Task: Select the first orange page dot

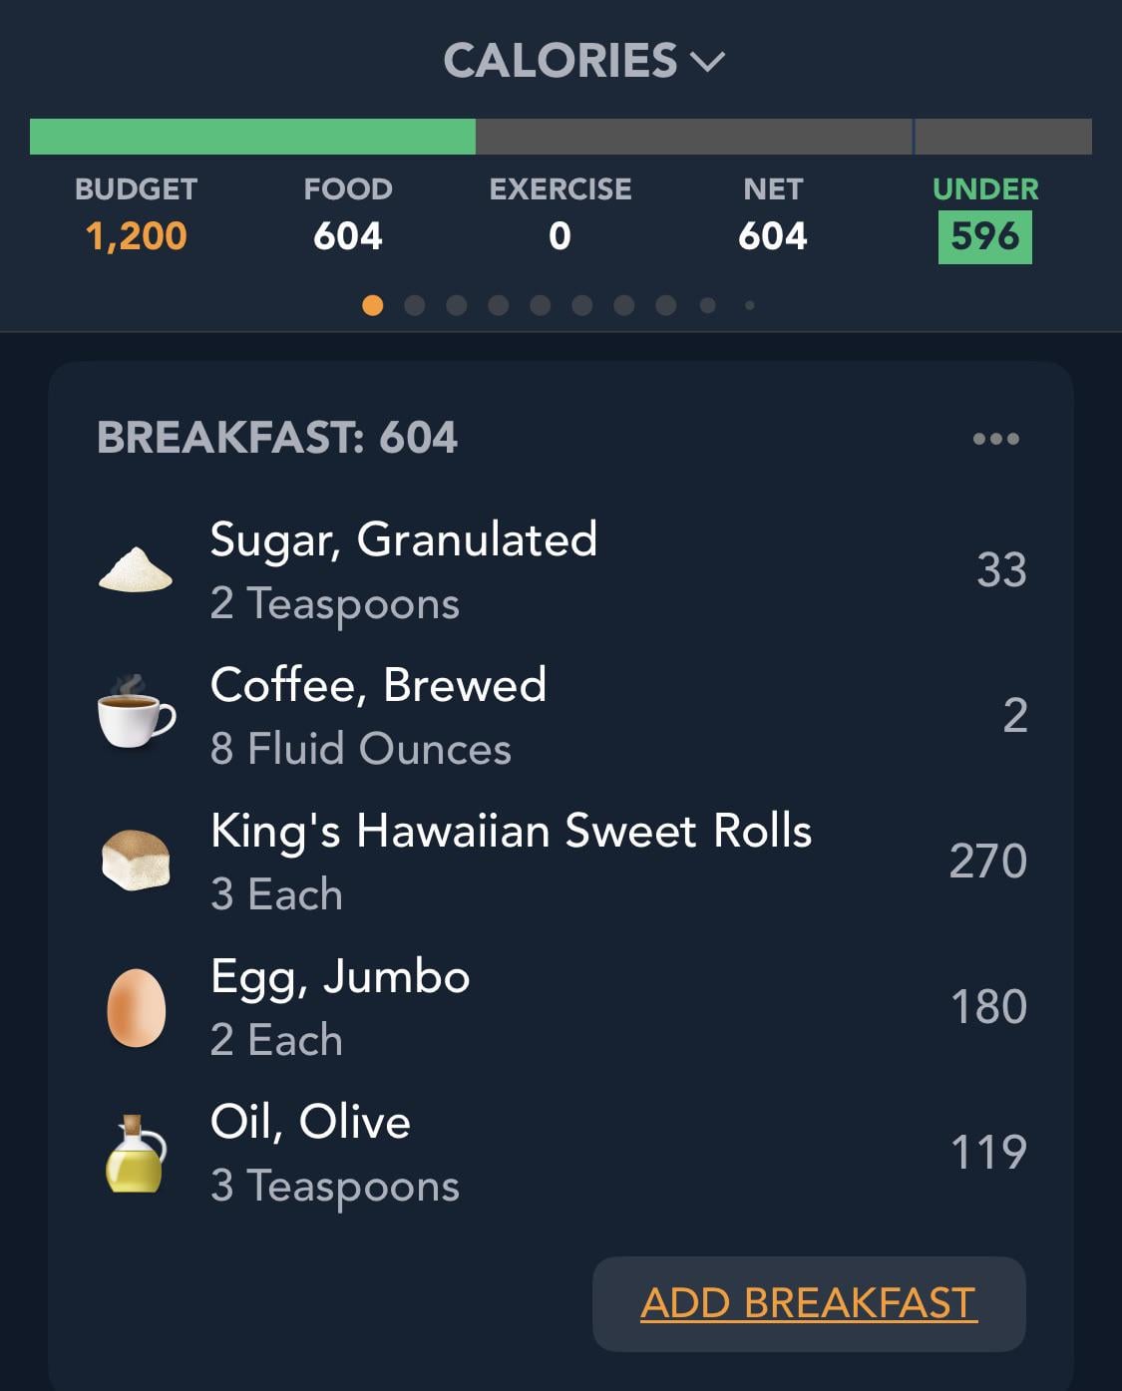Action: pyautogui.click(x=373, y=305)
